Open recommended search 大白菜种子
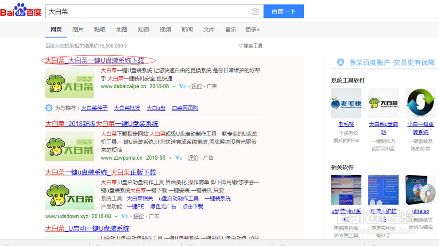This screenshot has width=439, height=246. point(94,108)
